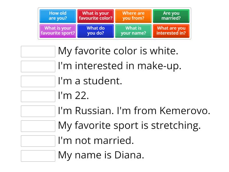Select the empty slot next to 'I'm interested in make-up.'
The width and height of the screenshot is (229, 172).
[x=38, y=67]
